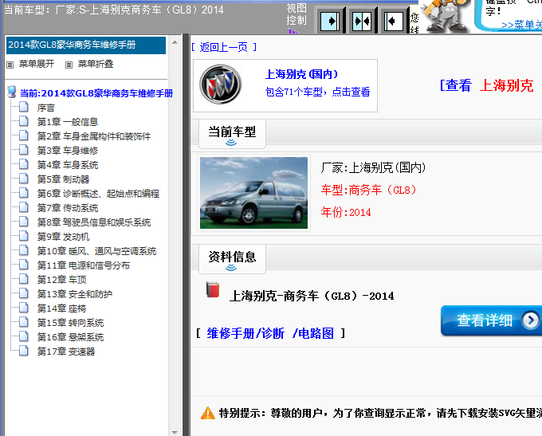
Task: Expand all menus with 菜单展开
Action: (37, 64)
